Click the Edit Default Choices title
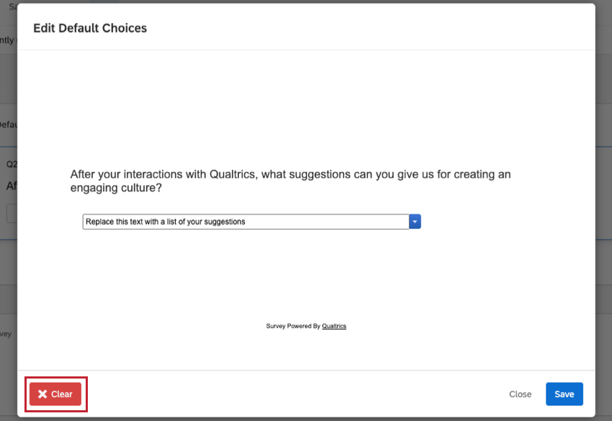Screen dimensions: 612x421 [90, 29]
